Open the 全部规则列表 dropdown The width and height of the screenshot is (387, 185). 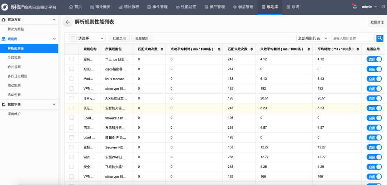tap(312, 38)
